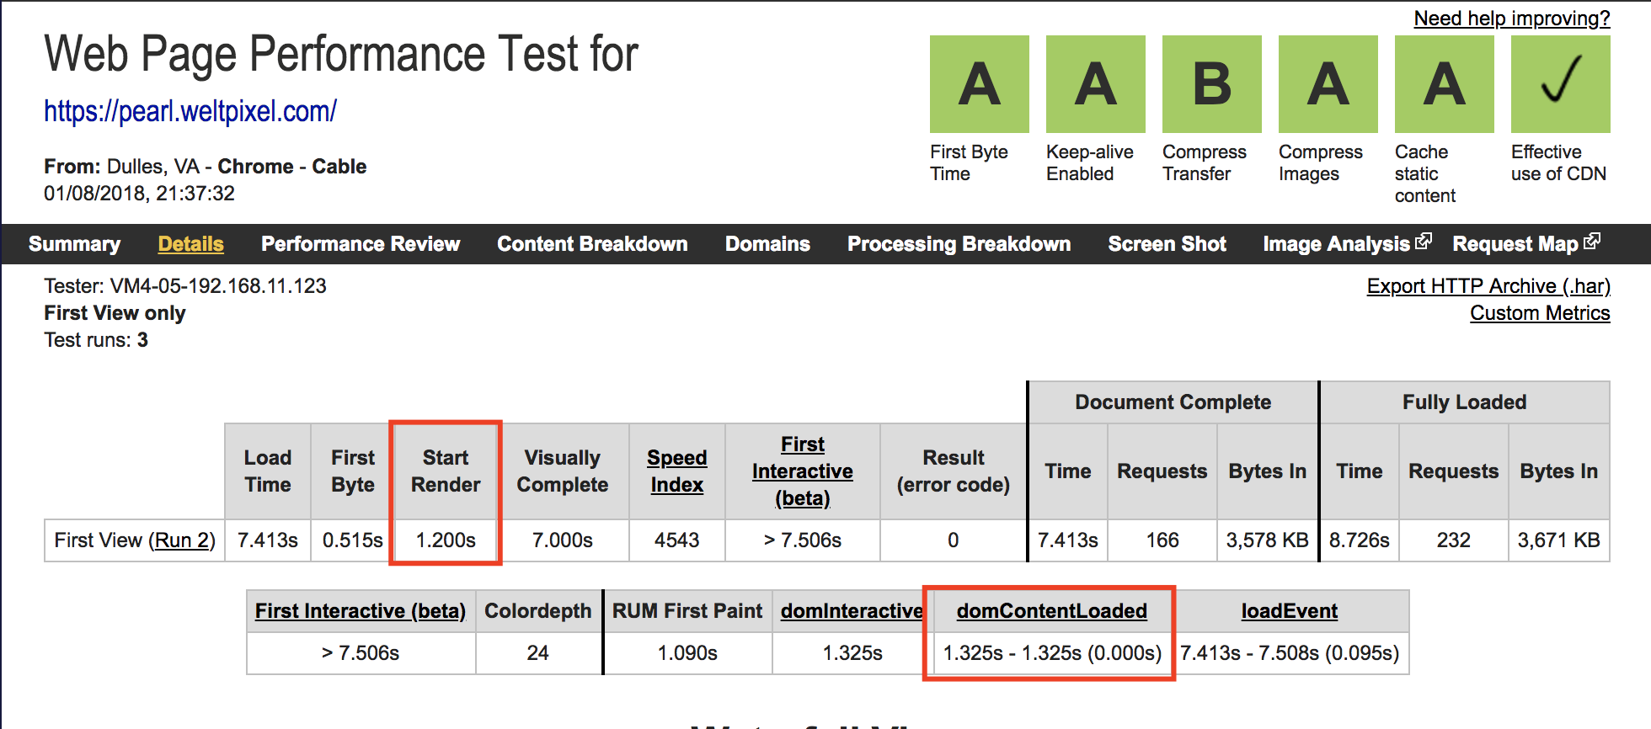Select Document Complete requests 166

1162,540
